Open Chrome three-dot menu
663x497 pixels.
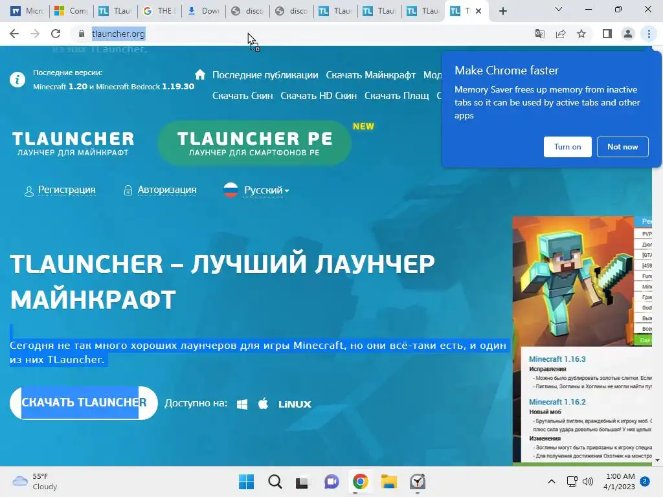click(649, 34)
